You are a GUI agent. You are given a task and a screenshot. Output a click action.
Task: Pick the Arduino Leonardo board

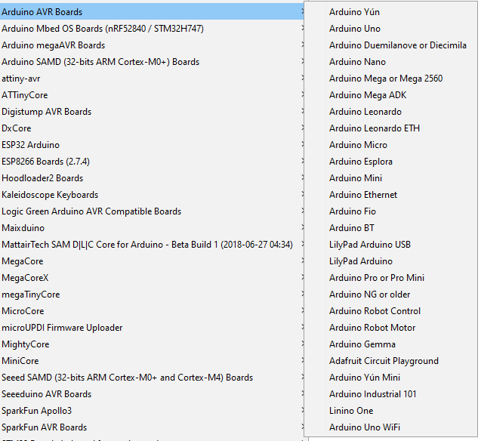[x=391, y=111]
